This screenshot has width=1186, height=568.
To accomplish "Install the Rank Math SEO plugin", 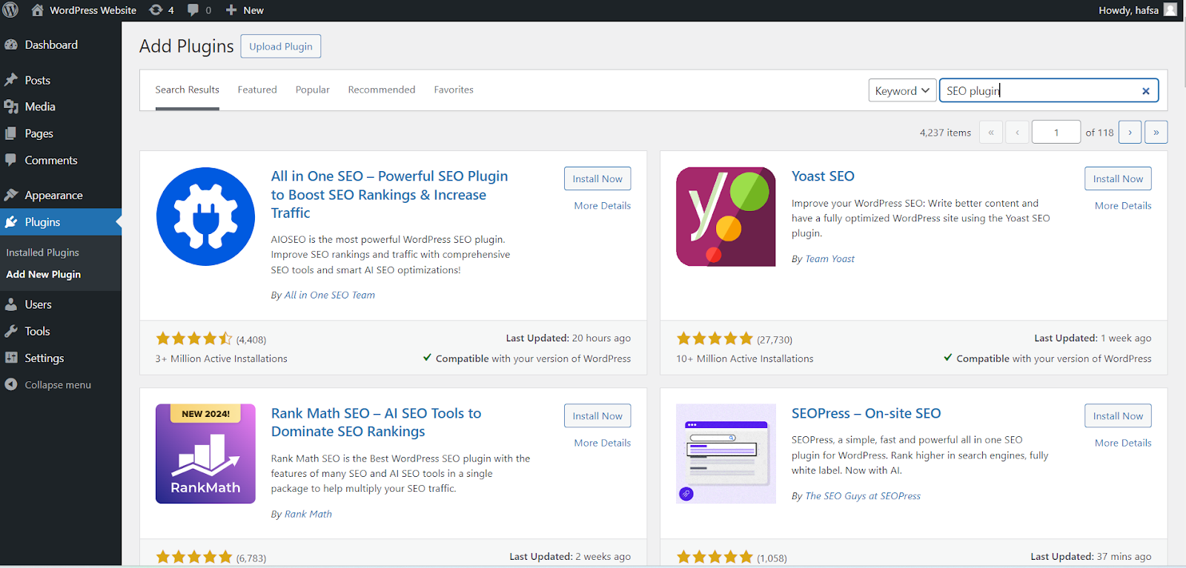I will pos(597,415).
